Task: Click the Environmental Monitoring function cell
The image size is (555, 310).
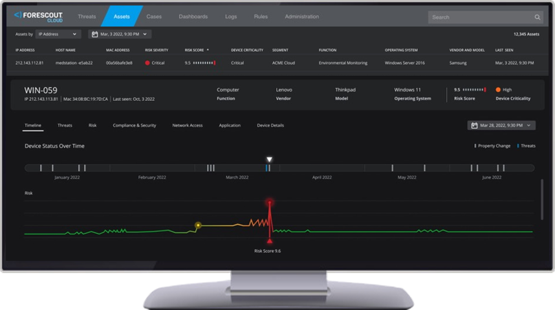Action: coord(343,63)
